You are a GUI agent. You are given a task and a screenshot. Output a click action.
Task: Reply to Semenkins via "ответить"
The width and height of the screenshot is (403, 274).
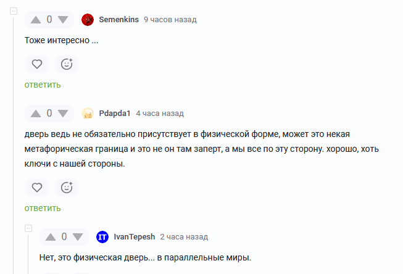point(43,85)
